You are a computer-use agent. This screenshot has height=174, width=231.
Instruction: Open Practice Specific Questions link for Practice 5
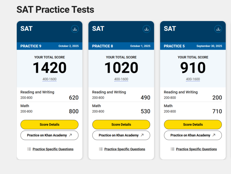196,149
